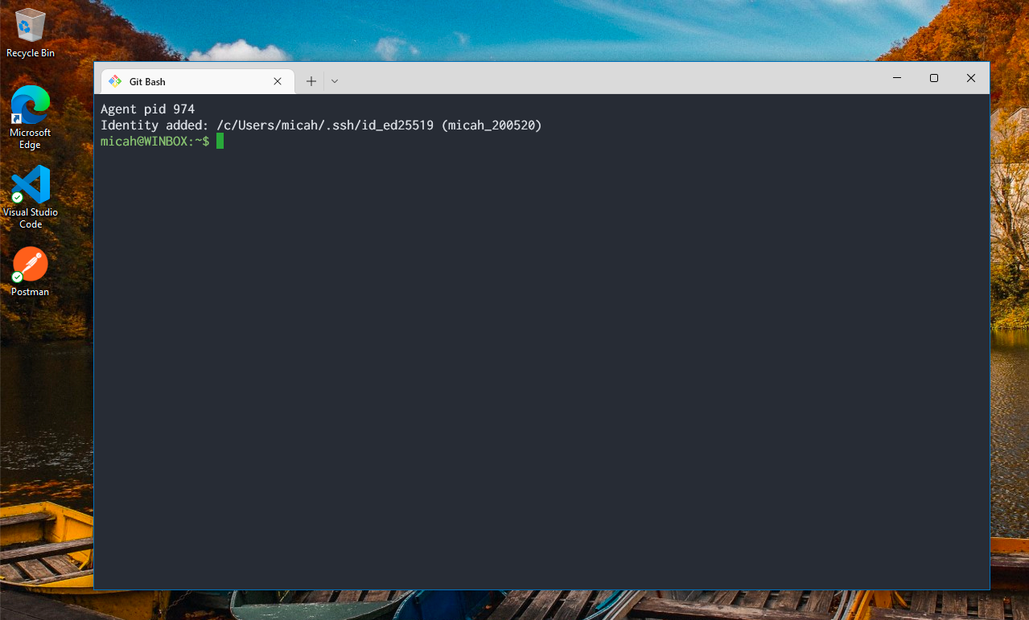The image size is (1029, 620).
Task: Click the Visual Studio Code label text
Action: [x=29, y=219]
